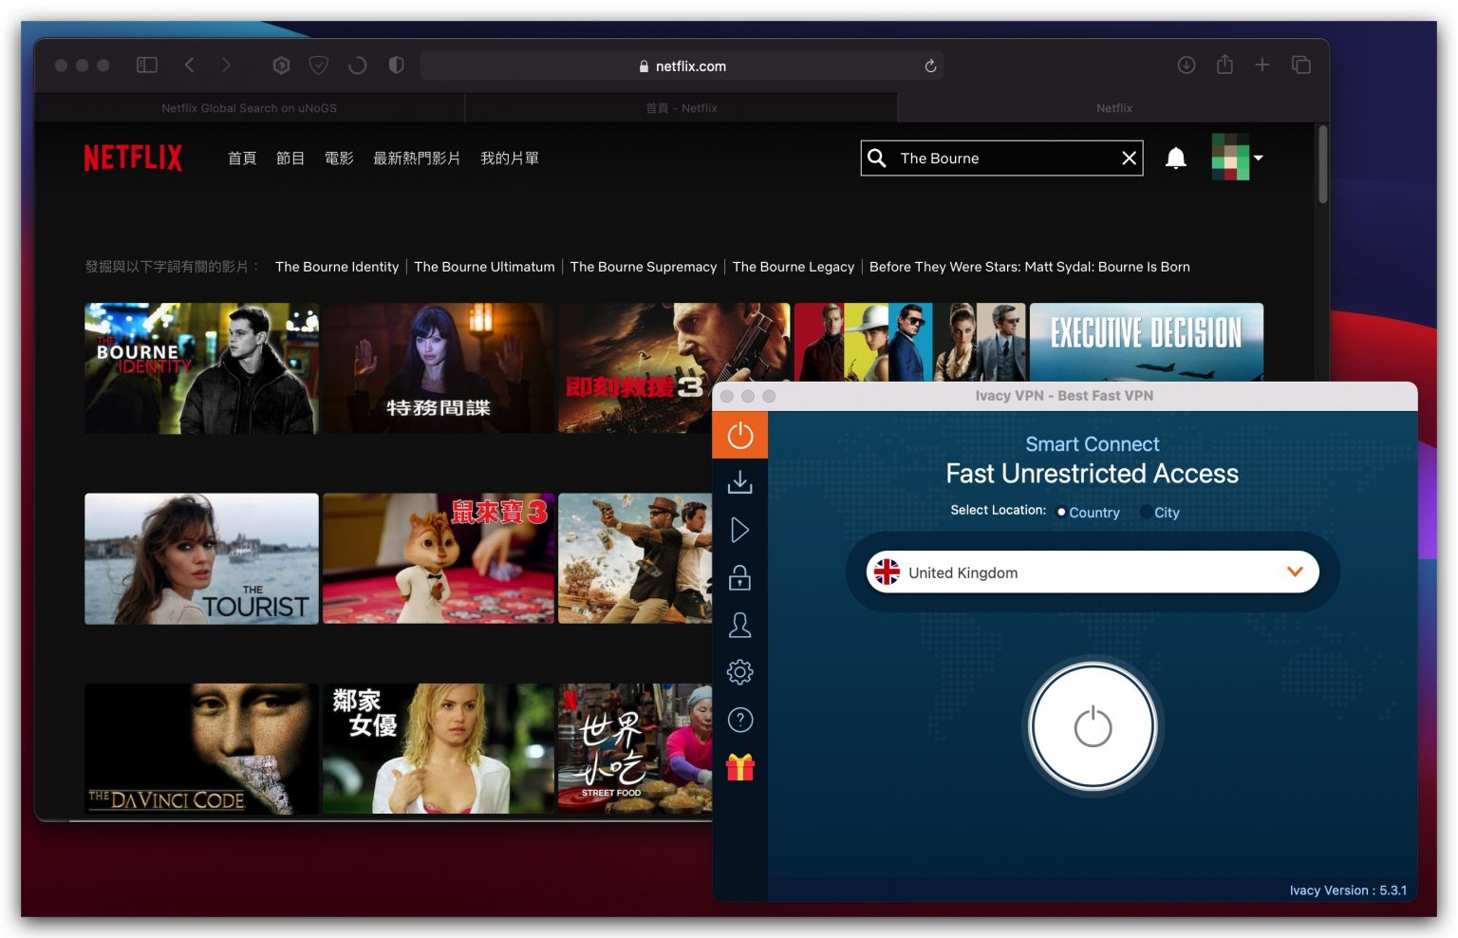Click the Safari privacy report half-shield icon
The image size is (1458, 938).
396,65
